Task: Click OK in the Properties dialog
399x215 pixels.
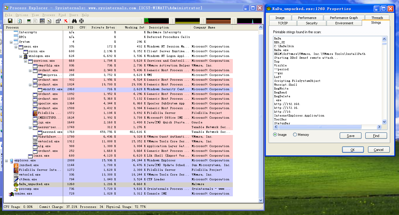Action: (353, 150)
